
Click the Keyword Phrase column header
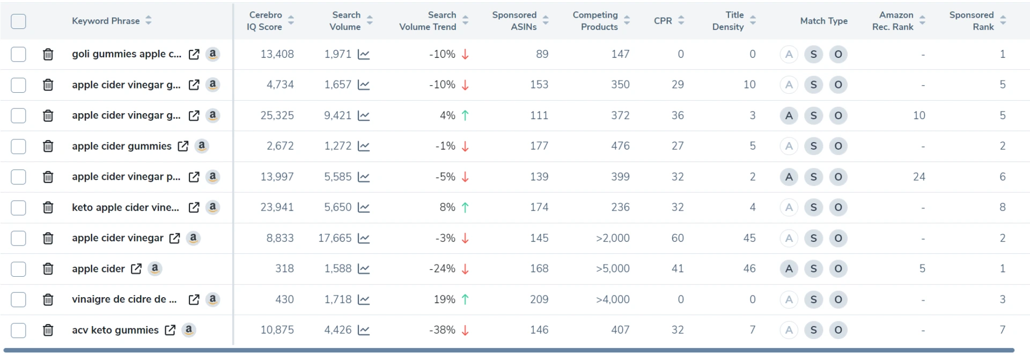pos(106,21)
